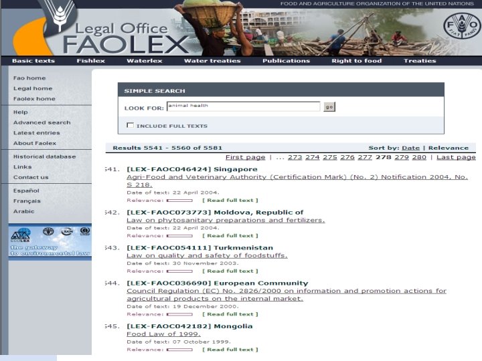Open Food Law of 1999 link

tap(163, 334)
